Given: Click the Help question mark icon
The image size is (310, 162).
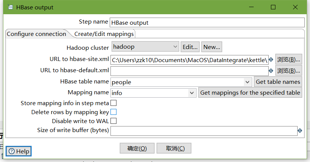Looking at the screenshot, I should pyautogui.click(x=12, y=151).
